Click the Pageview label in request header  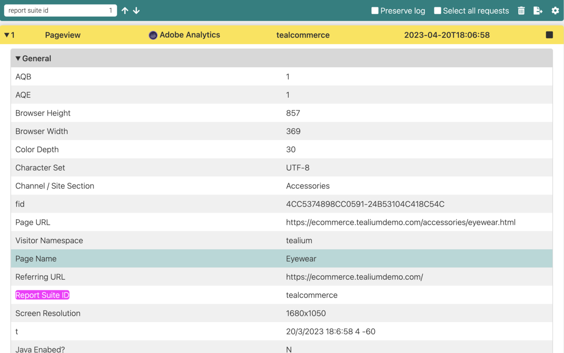coord(63,35)
